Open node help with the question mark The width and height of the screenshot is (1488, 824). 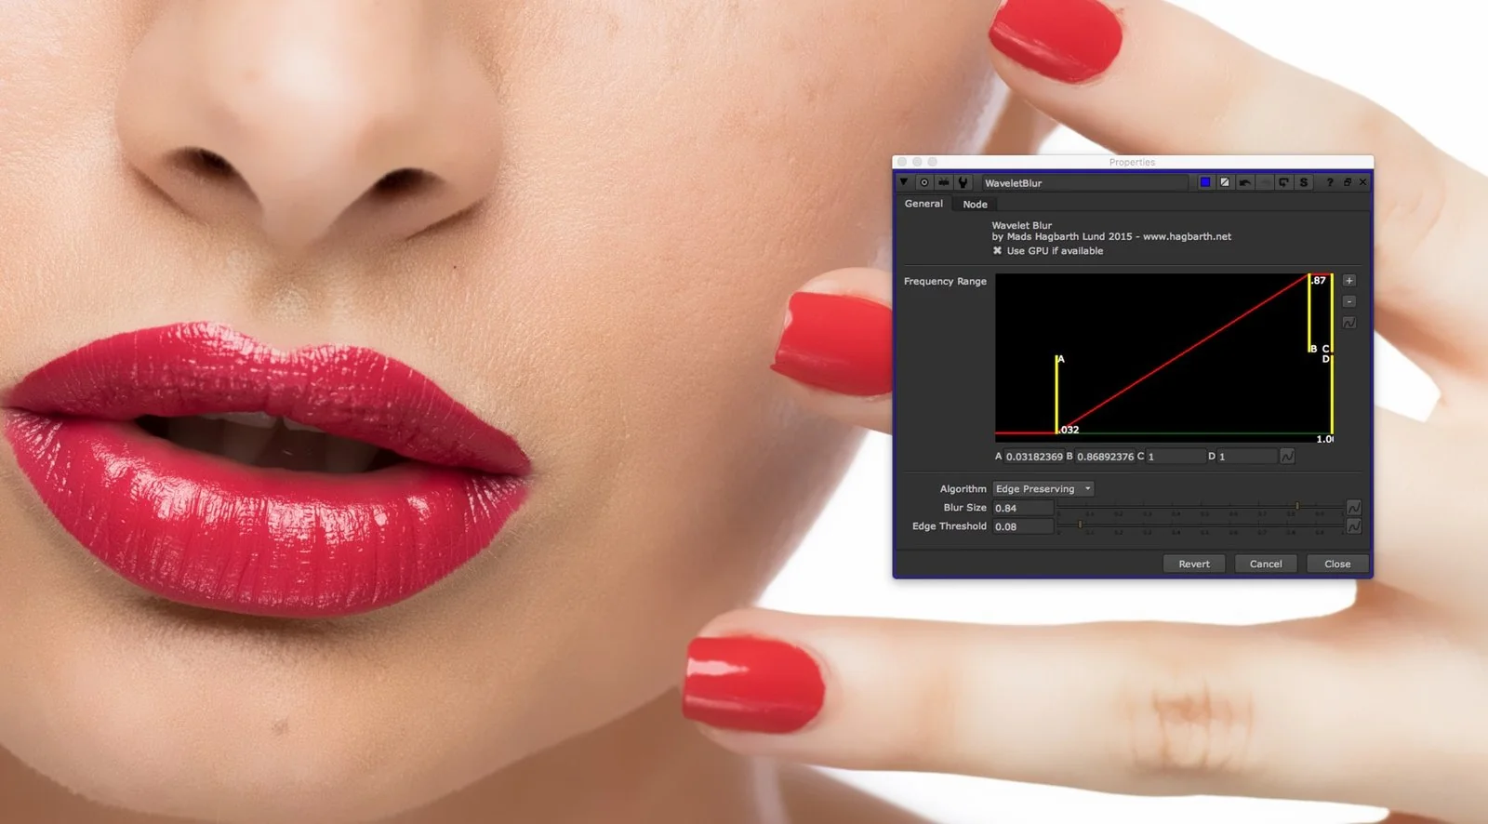coord(1330,182)
